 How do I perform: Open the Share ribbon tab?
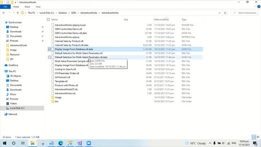click(x=27, y=7)
